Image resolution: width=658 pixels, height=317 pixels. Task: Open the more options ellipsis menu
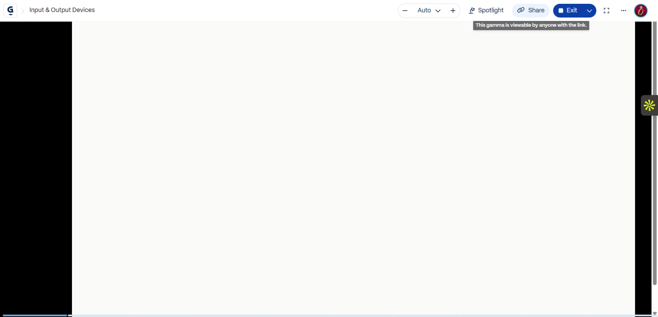click(x=623, y=11)
